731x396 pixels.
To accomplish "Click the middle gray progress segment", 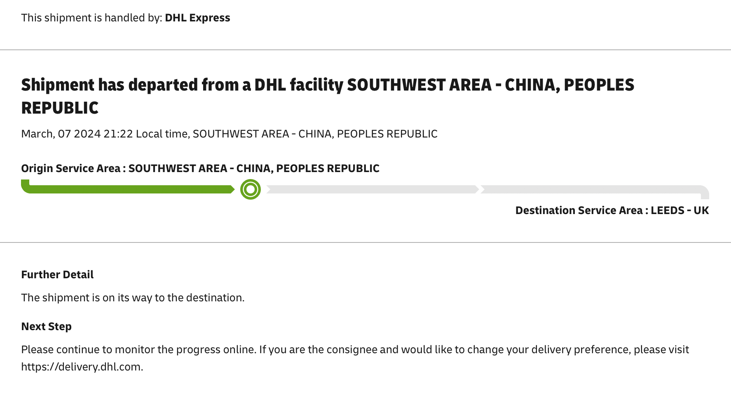I will pyautogui.click(x=371, y=189).
